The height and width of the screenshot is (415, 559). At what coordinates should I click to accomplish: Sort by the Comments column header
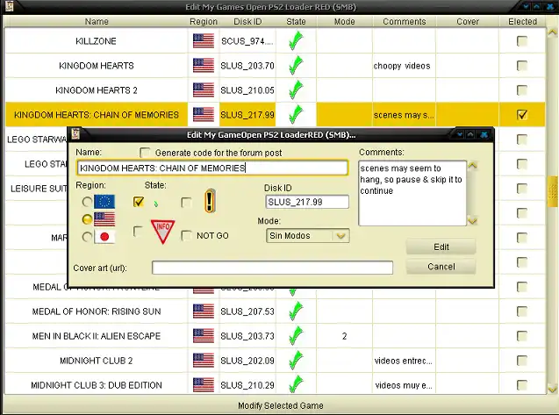(x=405, y=21)
